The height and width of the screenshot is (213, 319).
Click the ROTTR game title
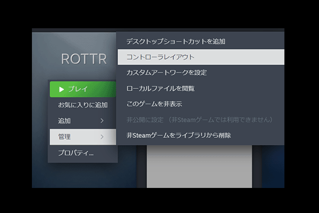[84, 59]
